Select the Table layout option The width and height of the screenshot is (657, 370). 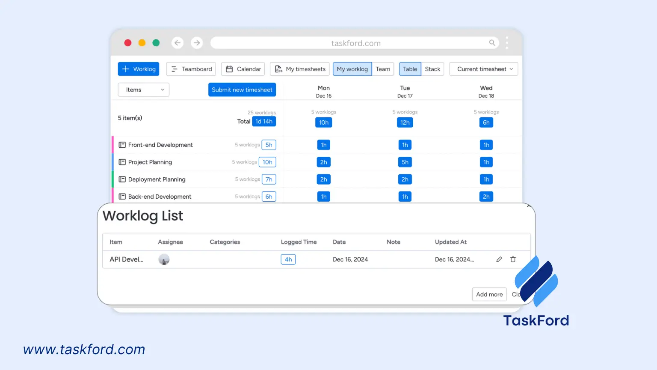(x=410, y=69)
